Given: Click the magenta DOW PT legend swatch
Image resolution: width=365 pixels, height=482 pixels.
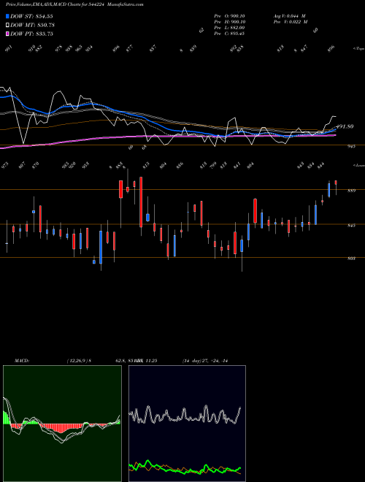Looking at the screenshot, I should [x=8, y=34].
